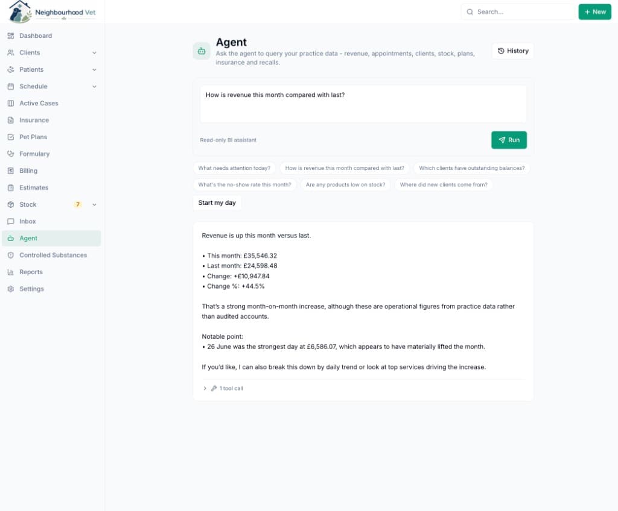Click the Billing receipt icon
This screenshot has height=511, width=618.
click(x=11, y=171)
